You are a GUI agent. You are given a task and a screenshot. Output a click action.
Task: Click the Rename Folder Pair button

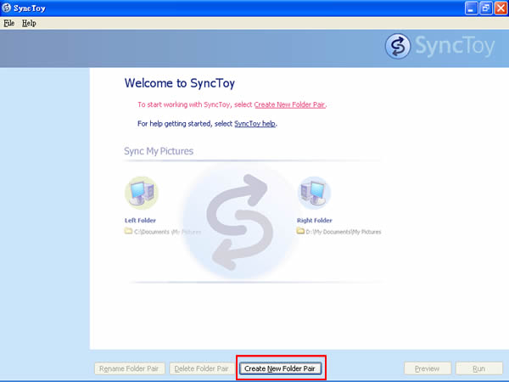tap(129, 368)
